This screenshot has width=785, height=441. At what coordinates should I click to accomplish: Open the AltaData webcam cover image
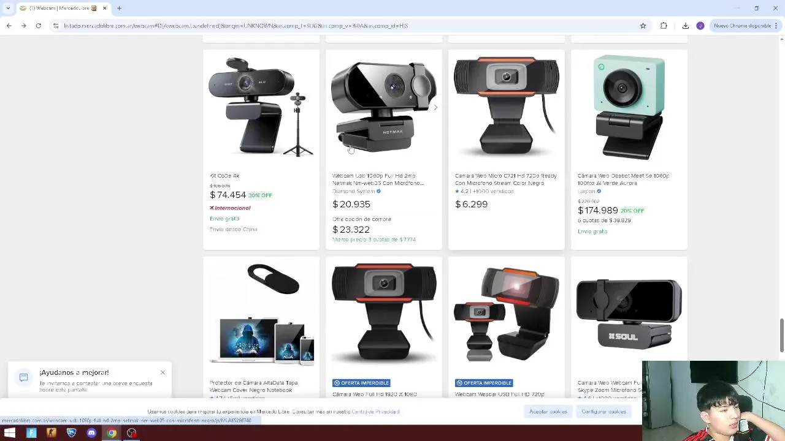coord(261,315)
